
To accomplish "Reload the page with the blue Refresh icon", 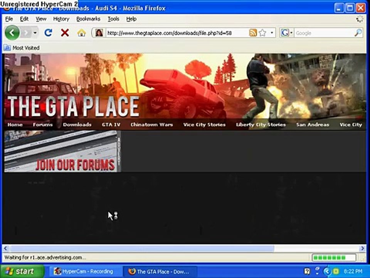I will pyautogui.click(x=49, y=32).
